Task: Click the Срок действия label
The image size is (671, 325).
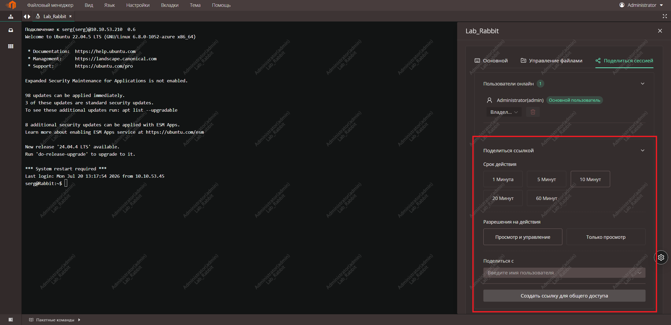Action: 500,164
